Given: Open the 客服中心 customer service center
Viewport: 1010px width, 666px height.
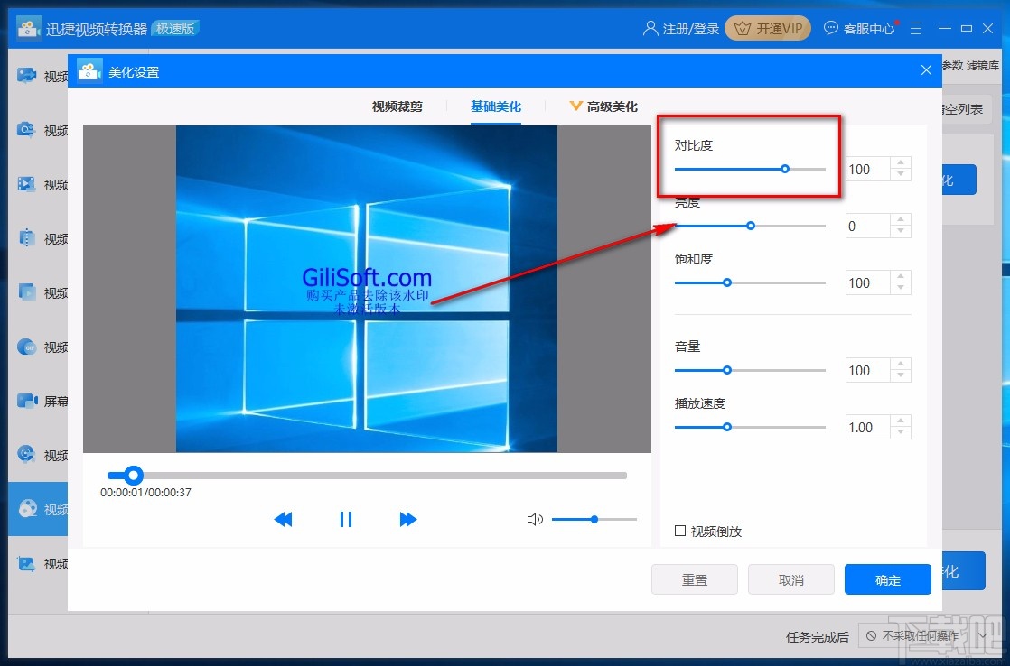Looking at the screenshot, I should coord(859,28).
